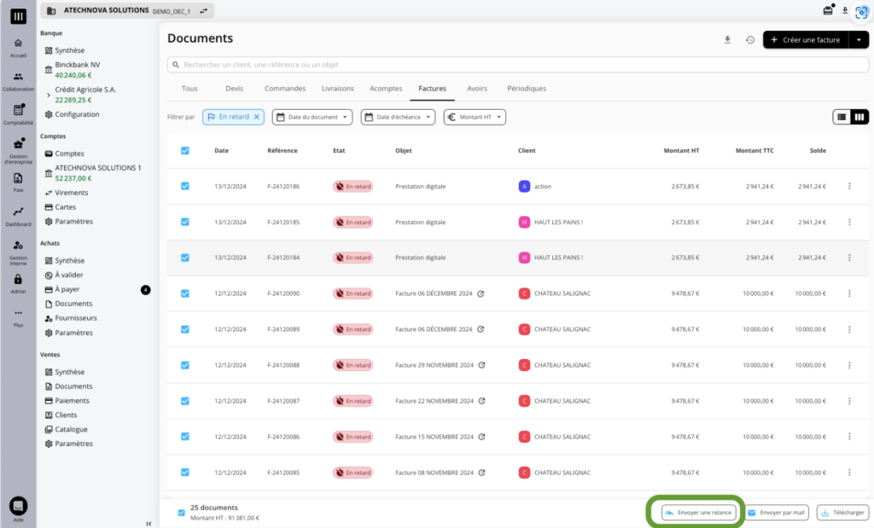Click the Télécharger button
874x528 pixels.
842,513
